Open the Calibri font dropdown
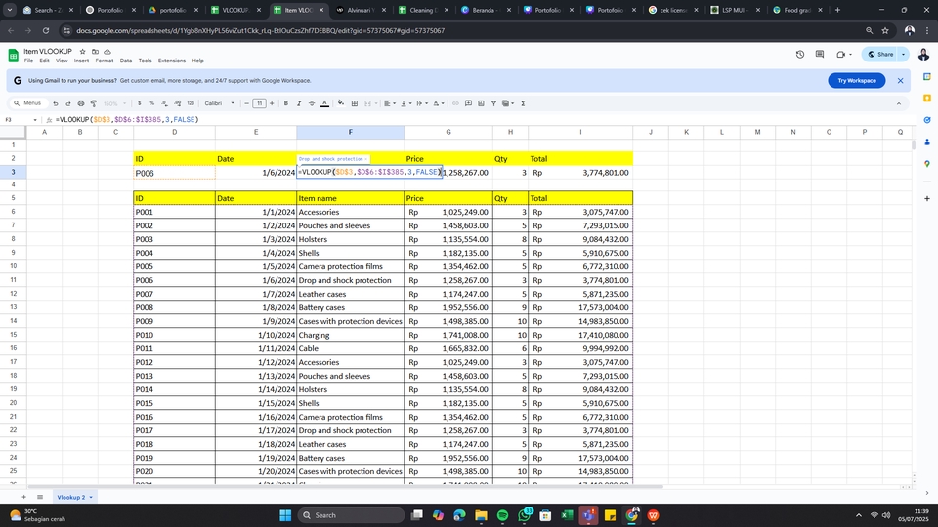Screen dimensions: 938x527 point(219,103)
